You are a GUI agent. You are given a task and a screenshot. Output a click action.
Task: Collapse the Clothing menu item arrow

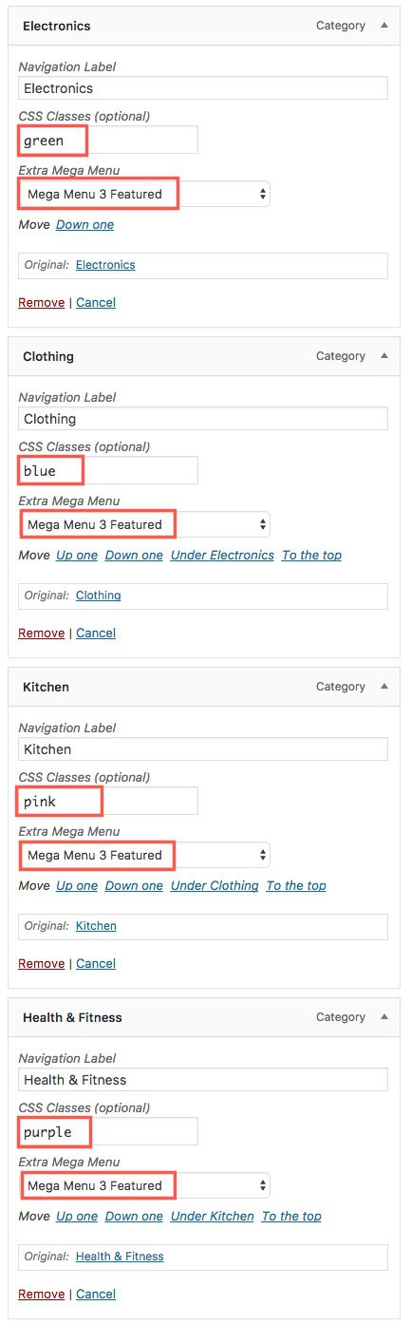[x=384, y=356]
